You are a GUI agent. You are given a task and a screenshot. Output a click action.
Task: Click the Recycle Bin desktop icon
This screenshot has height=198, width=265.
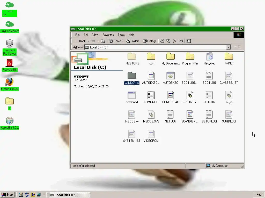[10, 65]
